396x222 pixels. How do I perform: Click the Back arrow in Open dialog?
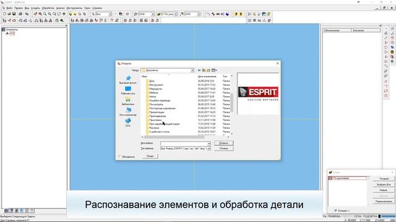click(199, 70)
